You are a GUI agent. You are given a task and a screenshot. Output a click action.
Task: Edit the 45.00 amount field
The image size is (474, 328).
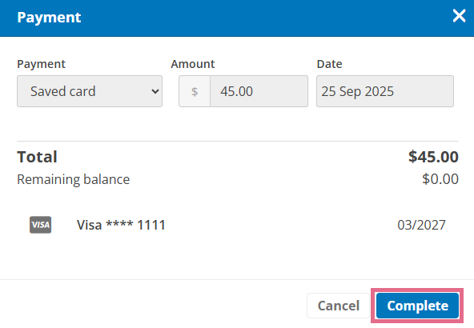click(259, 91)
